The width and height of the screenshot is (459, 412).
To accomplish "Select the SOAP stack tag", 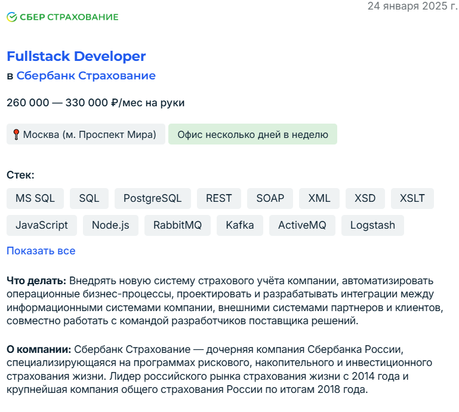I will click(x=270, y=198).
